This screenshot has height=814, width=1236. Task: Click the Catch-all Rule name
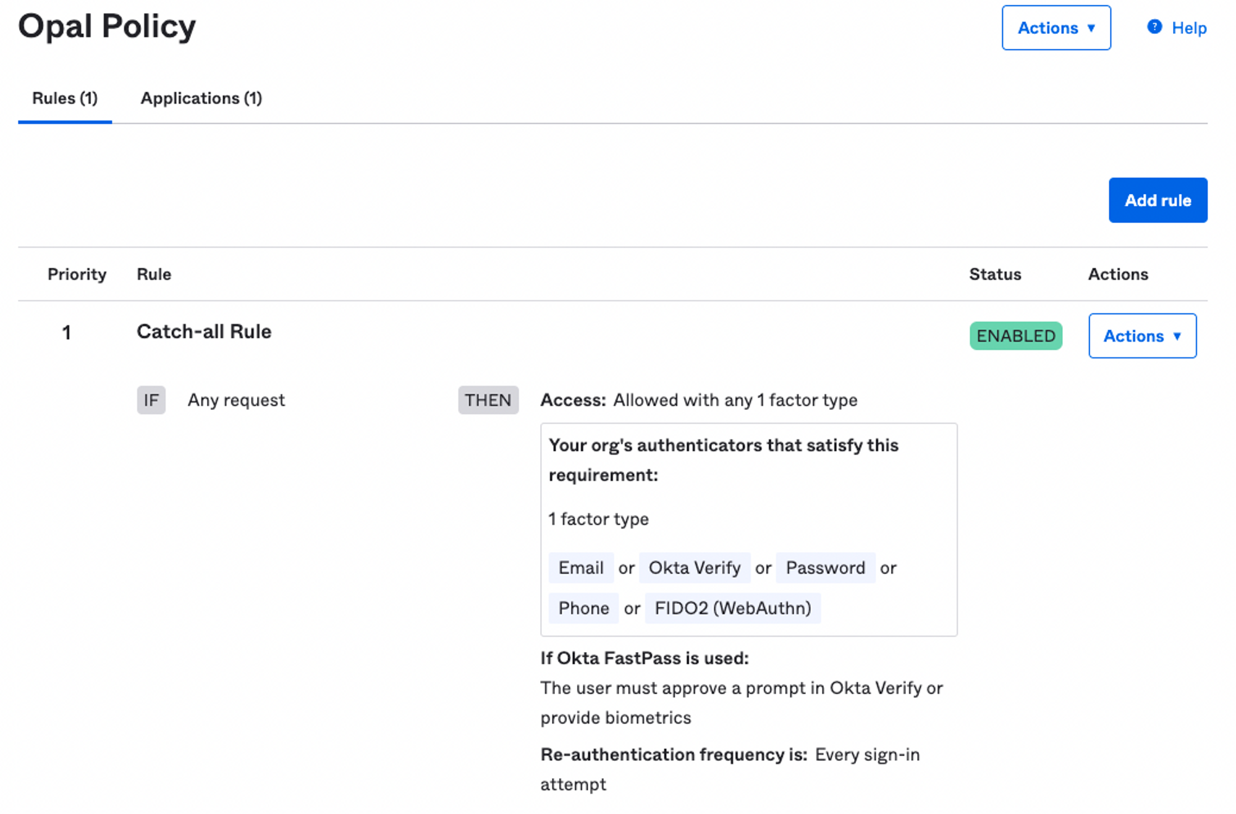click(204, 331)
